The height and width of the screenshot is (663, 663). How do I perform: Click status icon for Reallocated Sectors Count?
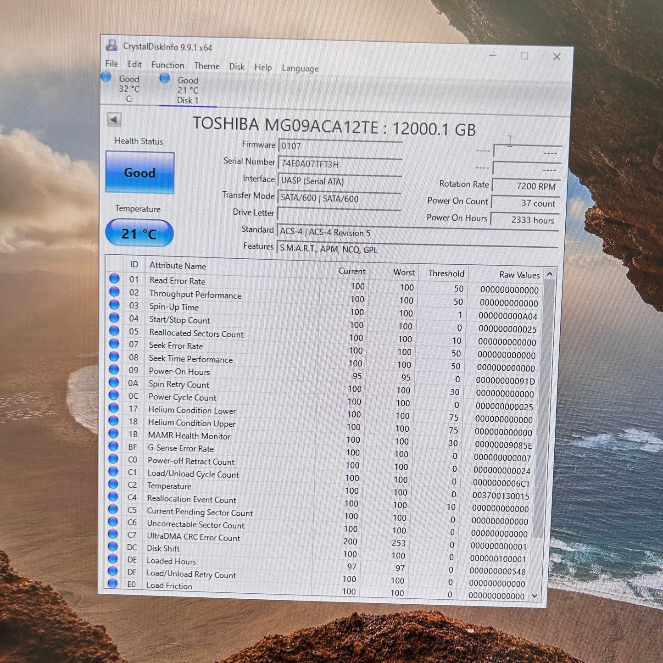pos(114,330)
